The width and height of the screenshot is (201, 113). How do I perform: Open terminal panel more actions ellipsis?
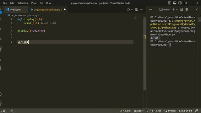(x=192, y=9)
